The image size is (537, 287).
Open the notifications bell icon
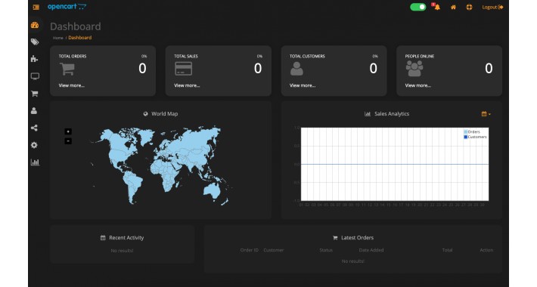(436, 7)
